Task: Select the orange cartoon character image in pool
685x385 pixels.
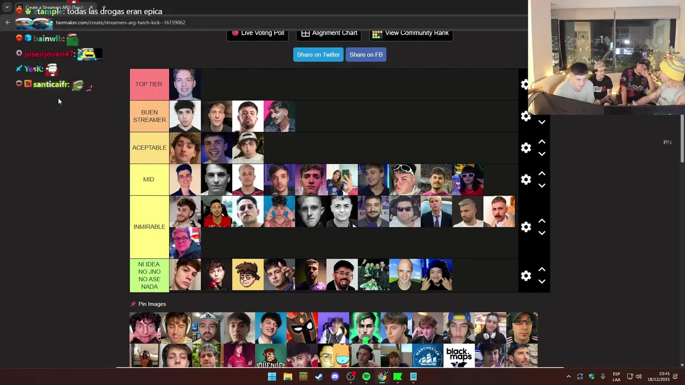Action: coord(333,356)
